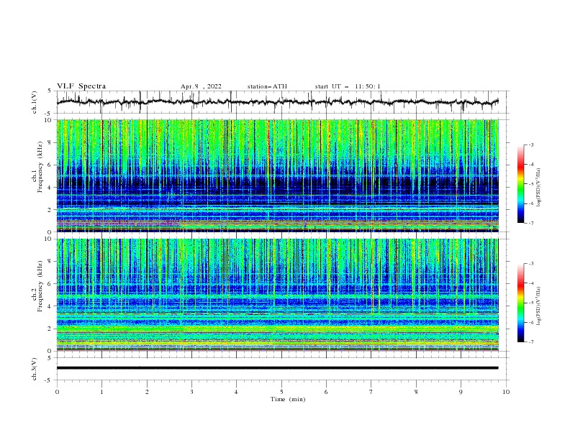Click the ch.1 color bar "log(PSD)(V²/Hz)" label
The width and height of the screenshot is (570, 440).
point(539,188)
